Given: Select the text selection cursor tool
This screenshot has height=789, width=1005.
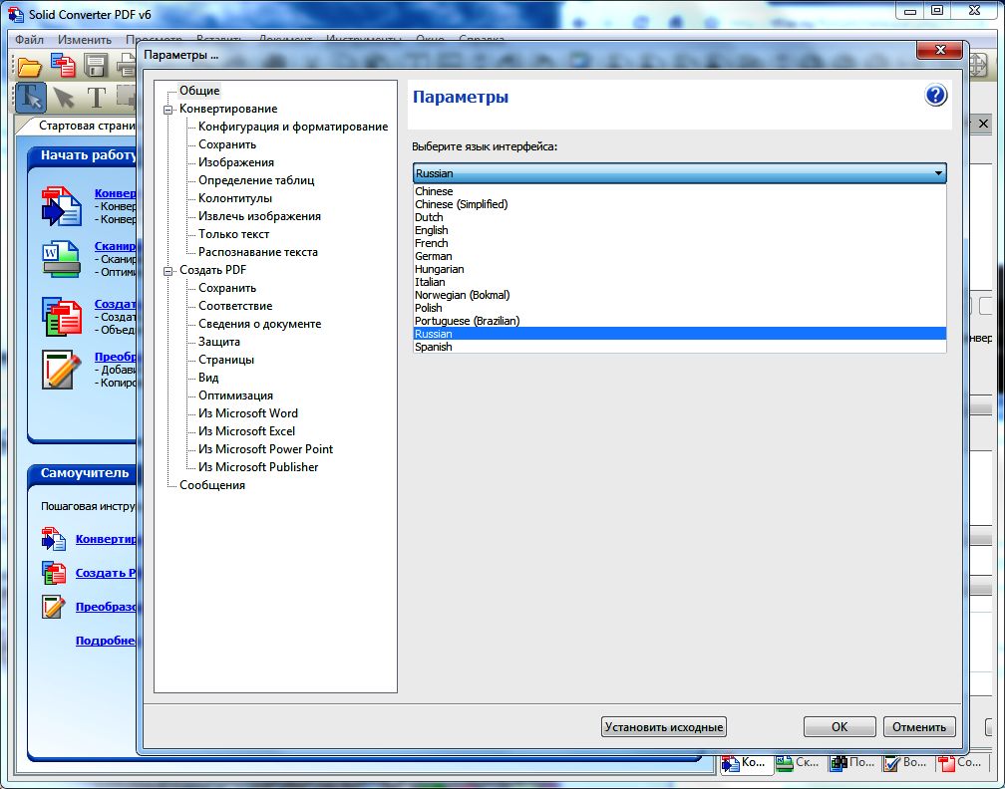Looking at the screenshot, I should (x=30, y=97).
